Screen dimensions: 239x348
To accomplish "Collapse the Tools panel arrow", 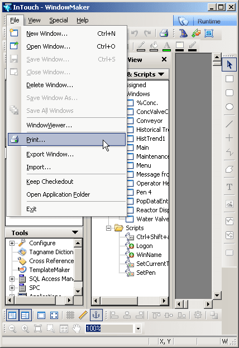I will (75, 232).
